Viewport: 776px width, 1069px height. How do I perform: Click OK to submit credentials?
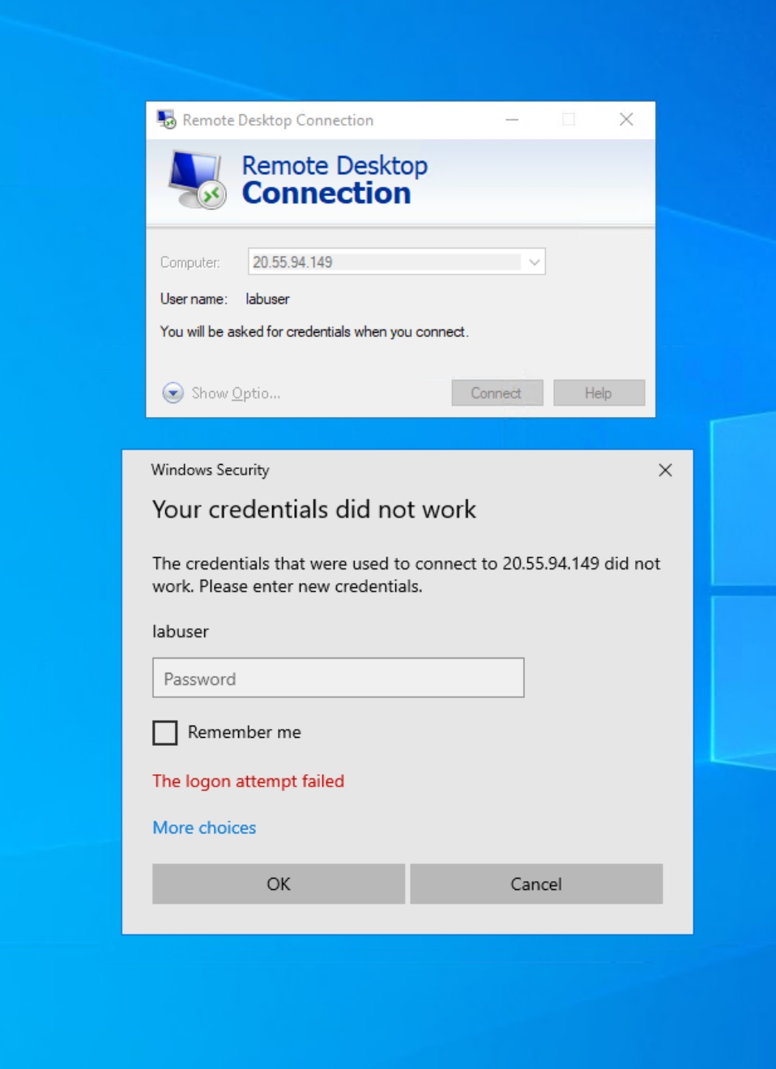click(x=279, y=884)
